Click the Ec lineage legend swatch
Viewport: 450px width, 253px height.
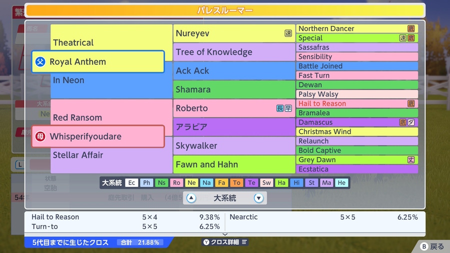[x=131, y=182]
